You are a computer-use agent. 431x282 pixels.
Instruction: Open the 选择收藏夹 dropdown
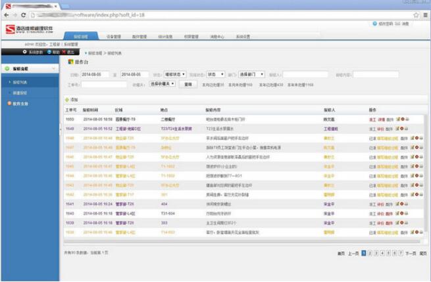point(163,85)
